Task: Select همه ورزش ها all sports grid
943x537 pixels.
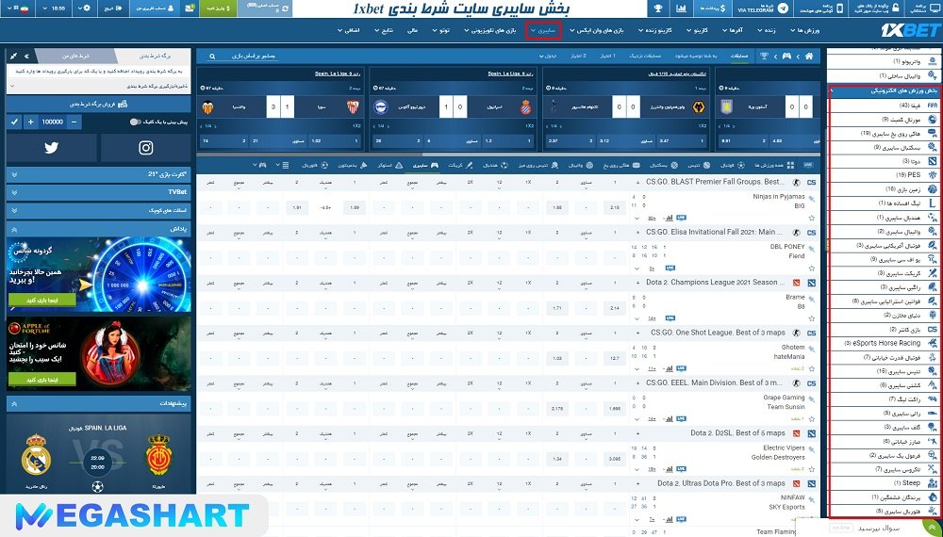Action: point(775,165)
